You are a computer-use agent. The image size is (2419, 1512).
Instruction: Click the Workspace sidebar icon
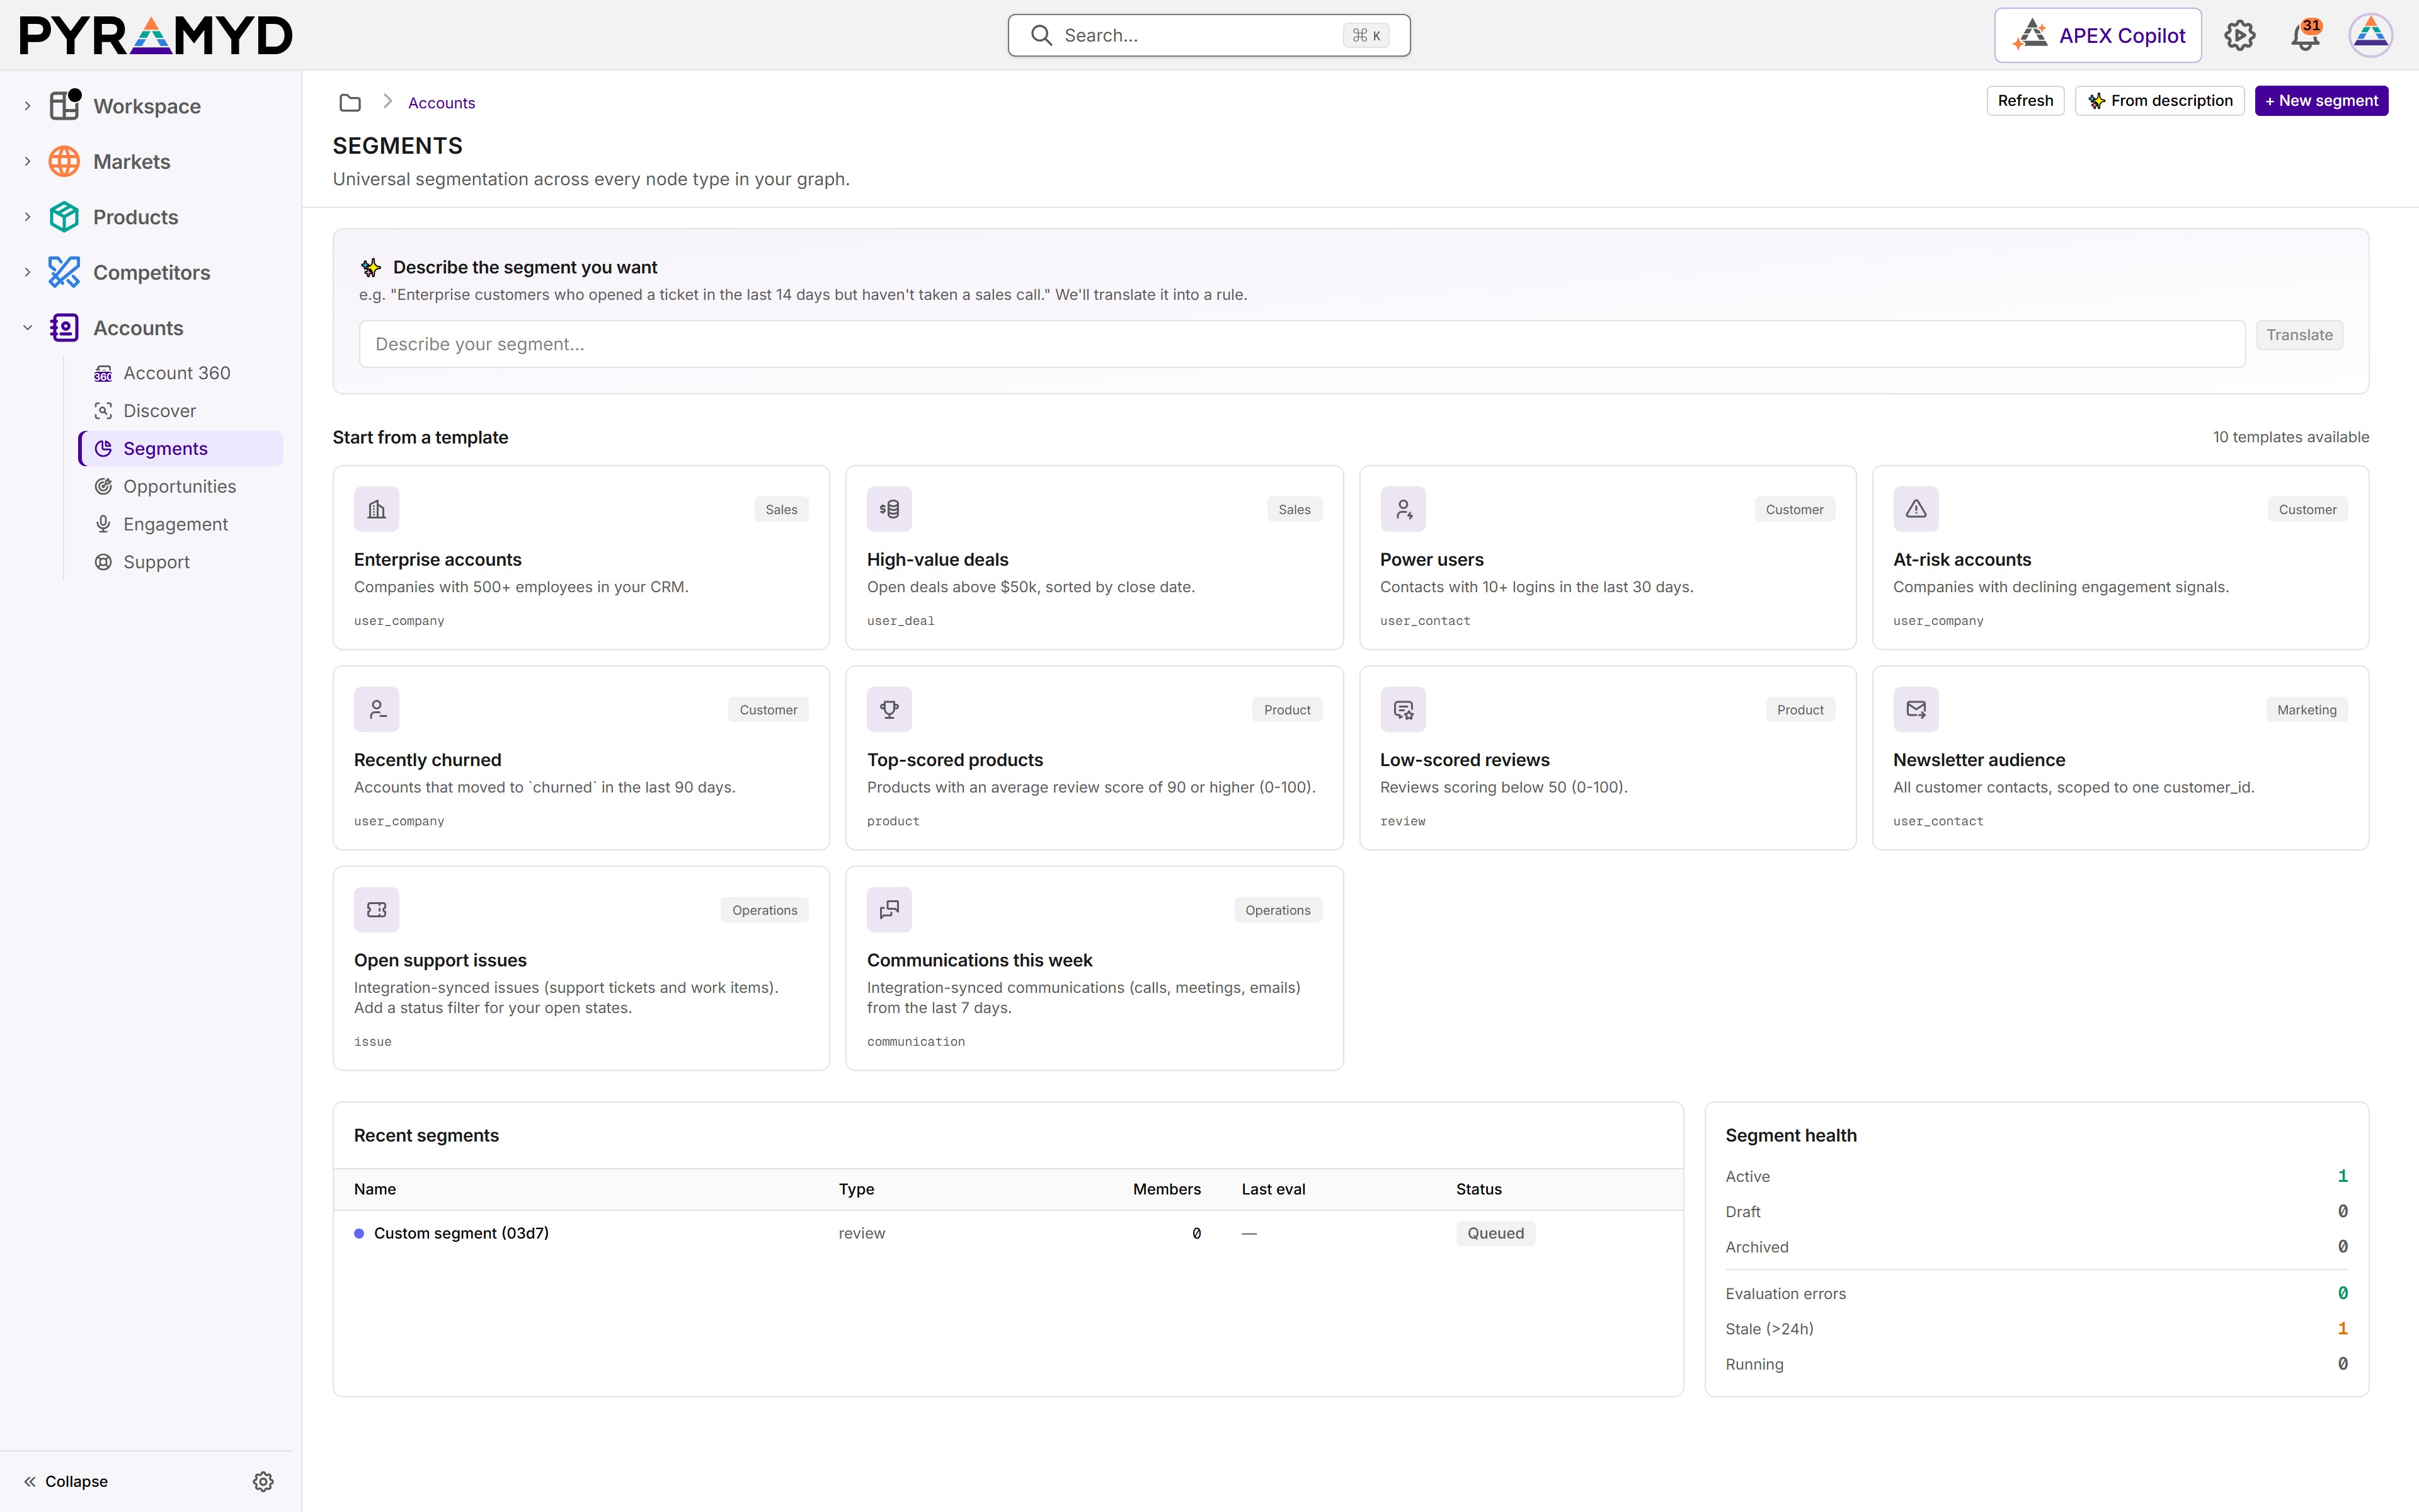65,105
